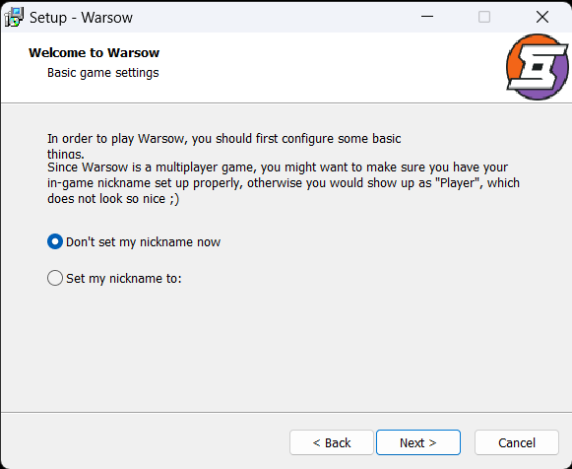Close the Warsow setup window
This screenshot has width=572, height=469.
[542, 17]
